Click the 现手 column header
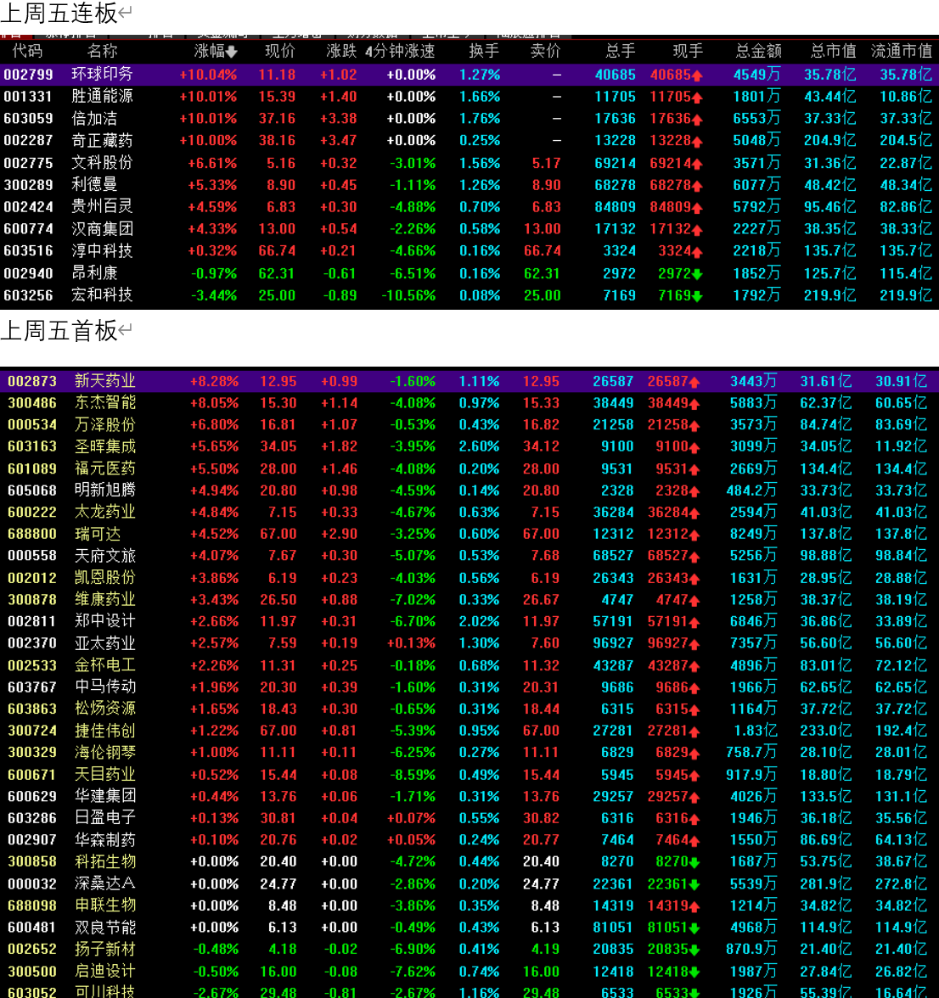 tap(689, 52)
